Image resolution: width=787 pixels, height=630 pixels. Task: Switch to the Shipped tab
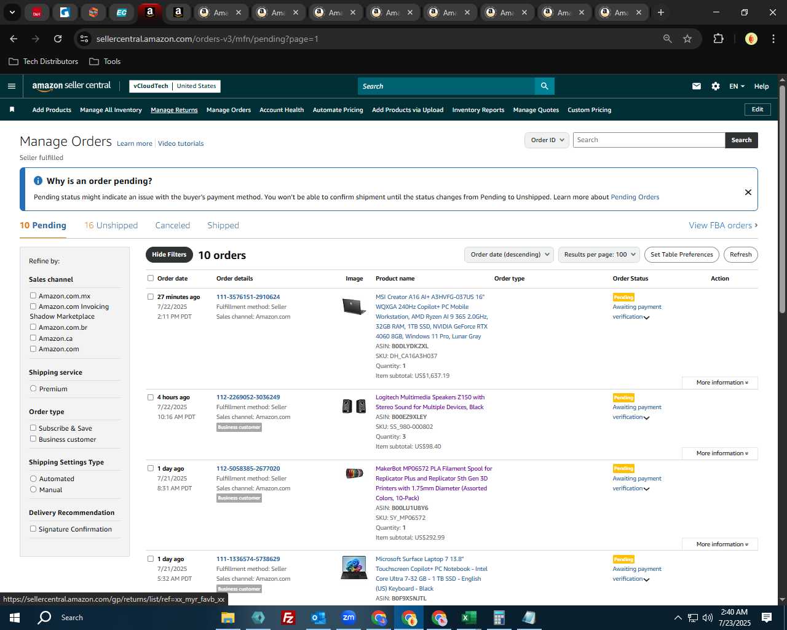pyautogui.click(x=223, y=225)
